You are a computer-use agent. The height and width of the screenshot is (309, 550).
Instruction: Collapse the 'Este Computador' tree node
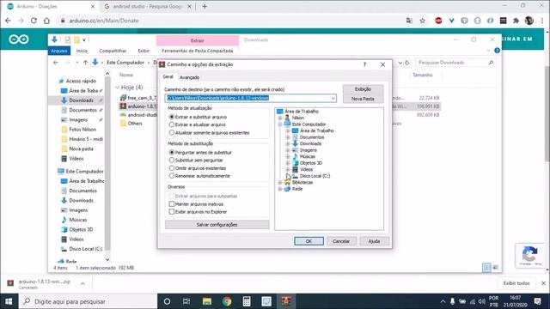tap(280, 124)
